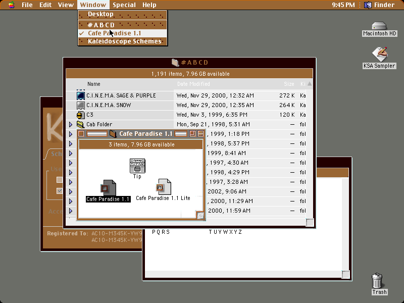
Task: Select the Trash icon on desktop
Action: [x=377, y=281]
